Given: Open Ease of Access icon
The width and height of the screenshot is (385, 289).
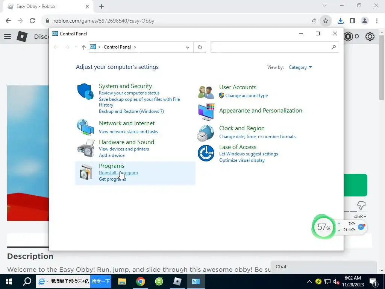Looking at the screenshot, I should coord(206,153).
